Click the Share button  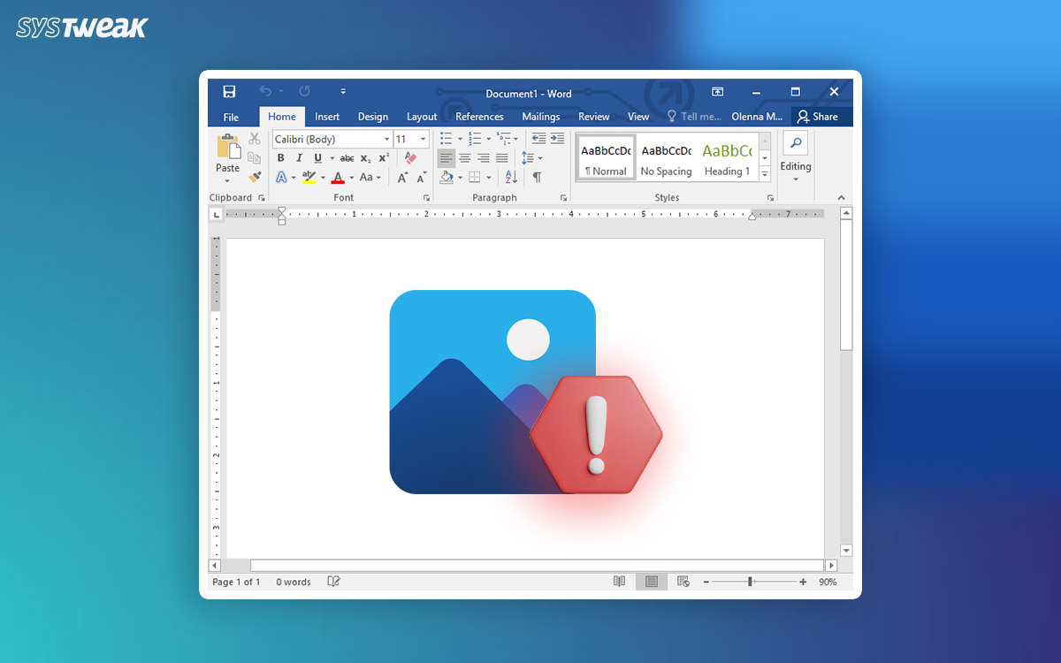click(818, 117)
